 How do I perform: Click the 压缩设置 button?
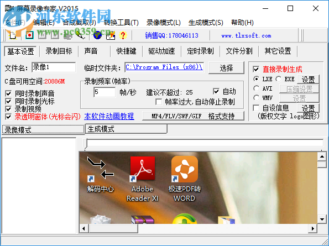[299, 89]
